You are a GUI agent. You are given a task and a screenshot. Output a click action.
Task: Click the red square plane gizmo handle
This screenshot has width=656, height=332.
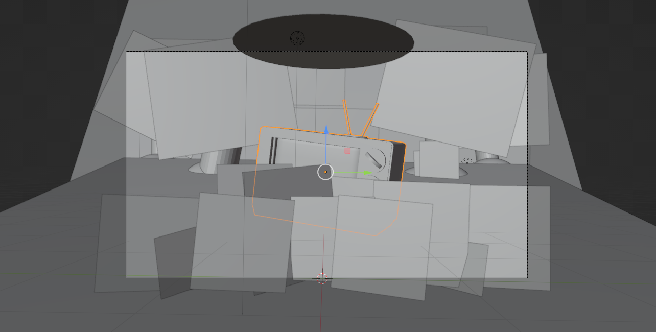(347, 151)
